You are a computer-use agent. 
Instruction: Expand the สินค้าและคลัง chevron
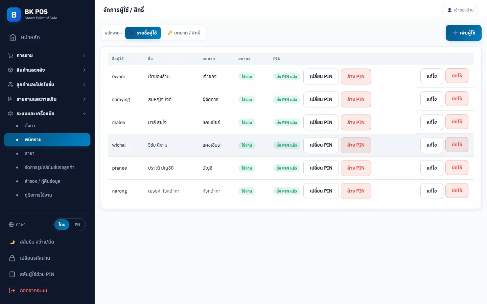(84, 70)
